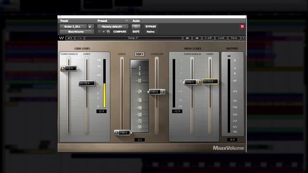Screen dimensions: 308x173
Task: Click the output peak value readout
Action: click(x=232, y=140)
